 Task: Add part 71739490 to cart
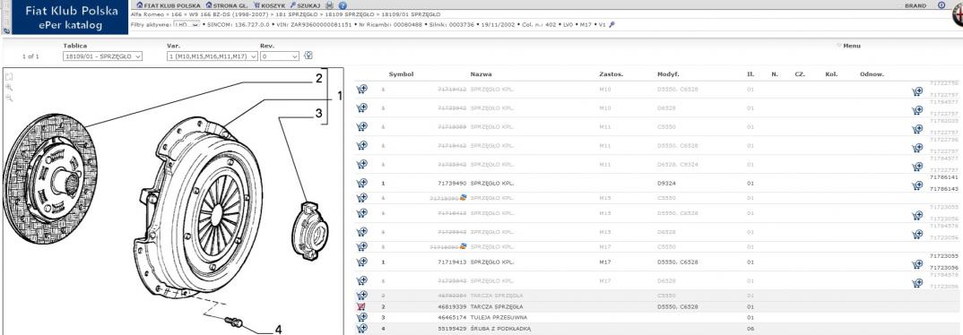(361, 183)
